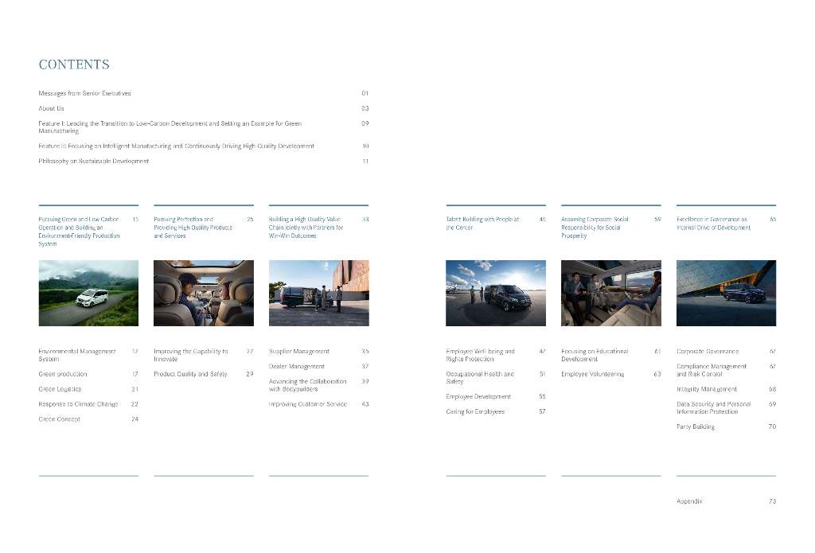Viewport: 815px width, 553px height.
Task: Click white van on mountain road photo
Action: [88, 293]
